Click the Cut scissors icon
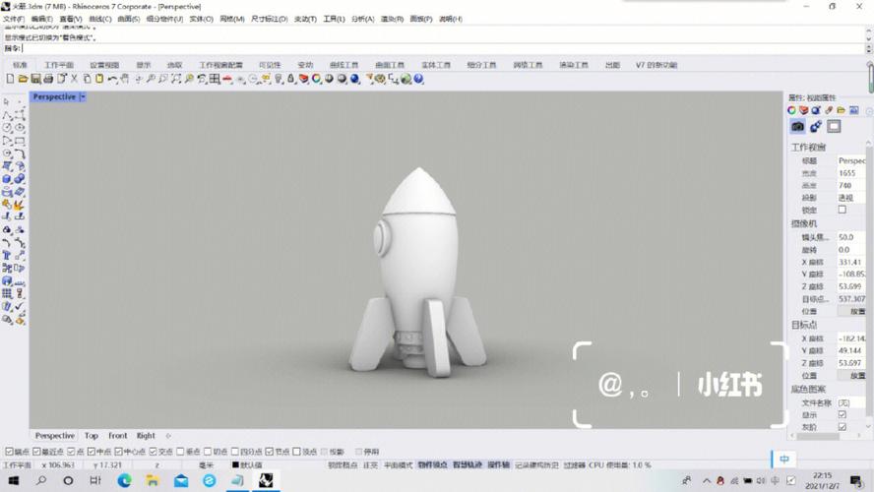This screenshot has width=874, height=492. tap(74, 79)
